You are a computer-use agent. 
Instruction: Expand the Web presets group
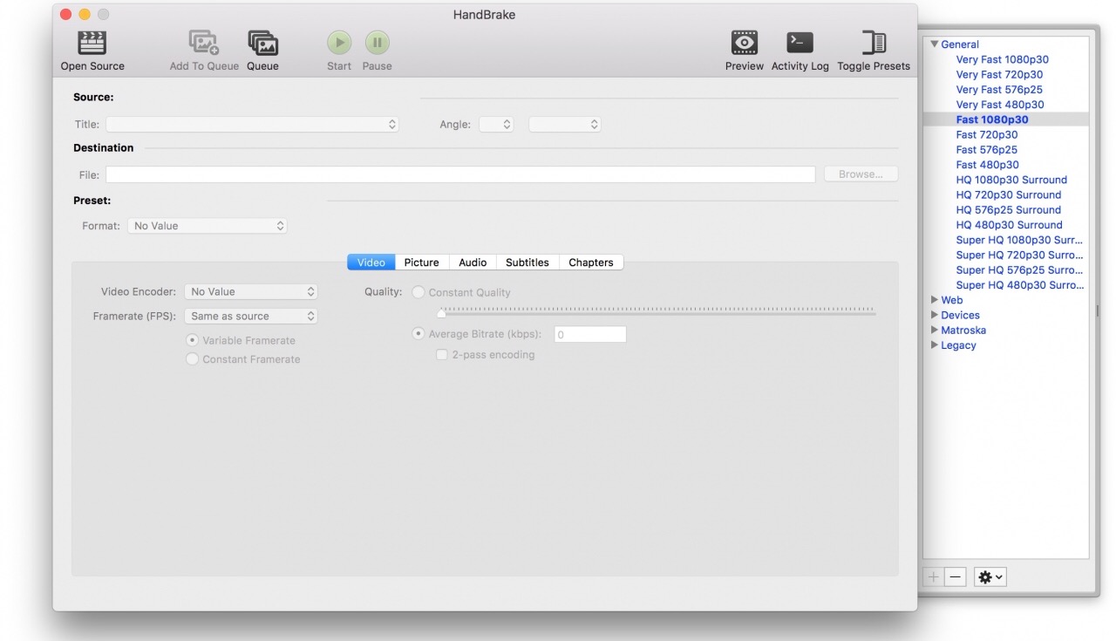[935, 300]
